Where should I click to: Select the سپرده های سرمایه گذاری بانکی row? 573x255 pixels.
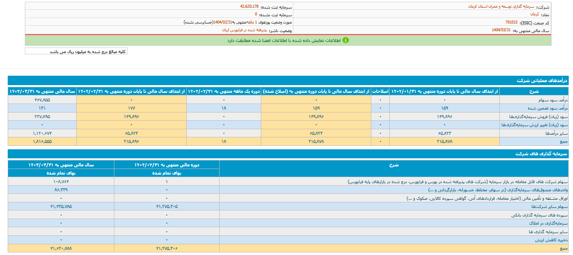[539, 214]
